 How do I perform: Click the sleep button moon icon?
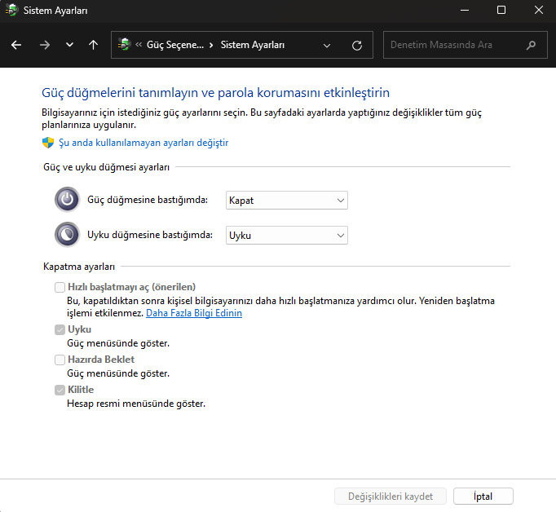67,234
